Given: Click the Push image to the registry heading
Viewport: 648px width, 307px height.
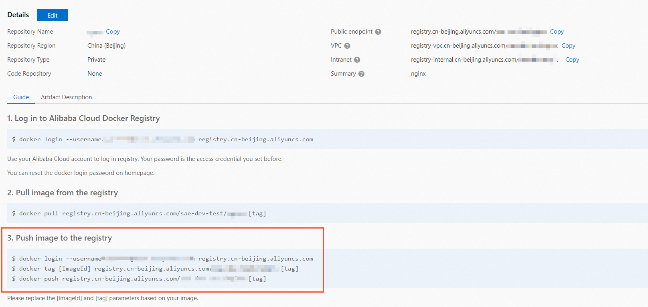Looking at the screenshot, I should (60, 238).
